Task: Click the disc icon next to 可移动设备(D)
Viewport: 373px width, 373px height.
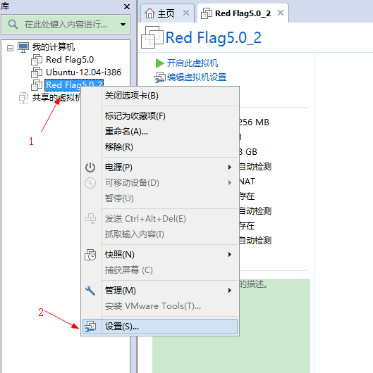Action: point(90,183)
